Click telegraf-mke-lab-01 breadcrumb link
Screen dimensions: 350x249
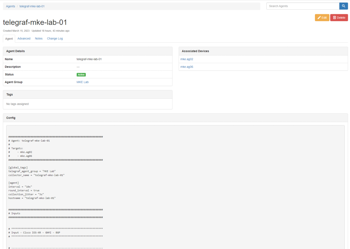[32, 6]
